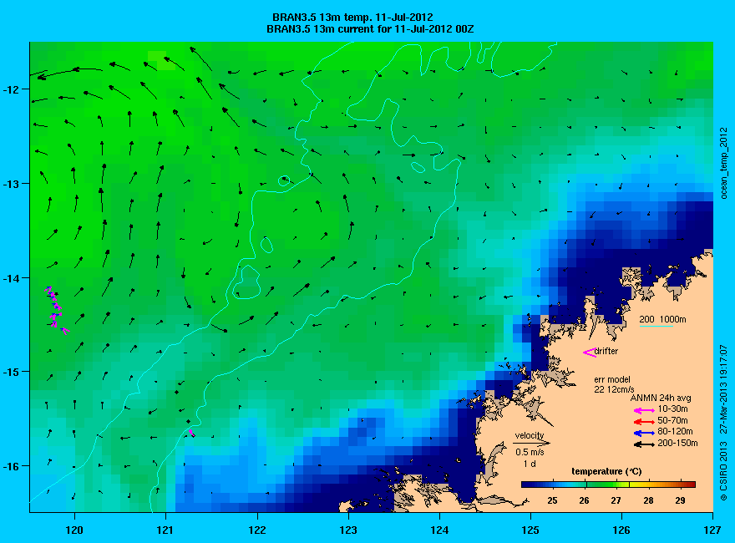Click latitude axis label -14

[x=9, y=277]
